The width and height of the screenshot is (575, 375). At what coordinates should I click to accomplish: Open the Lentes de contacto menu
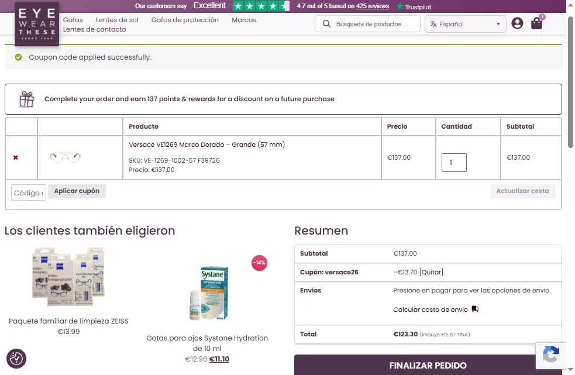coord(94,29)
